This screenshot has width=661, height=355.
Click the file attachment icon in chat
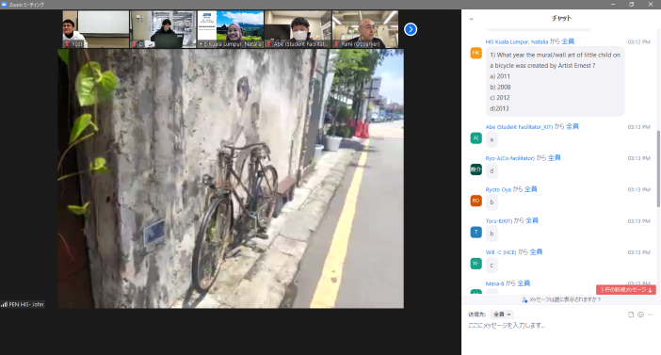(631, 315)
